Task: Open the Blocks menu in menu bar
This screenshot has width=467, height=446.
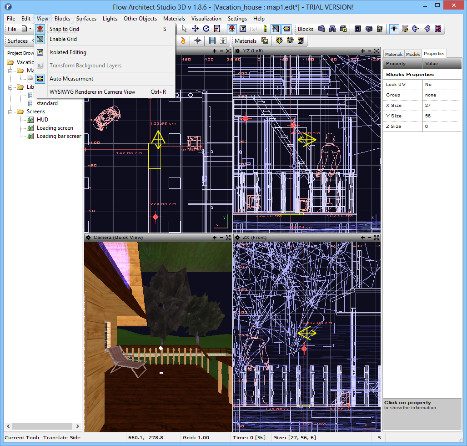Action: click(62, 19)
